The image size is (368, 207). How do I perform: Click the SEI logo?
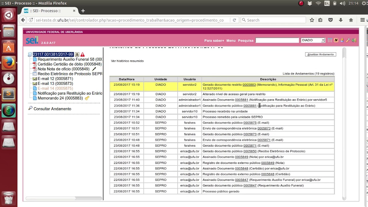click(32, 40)
